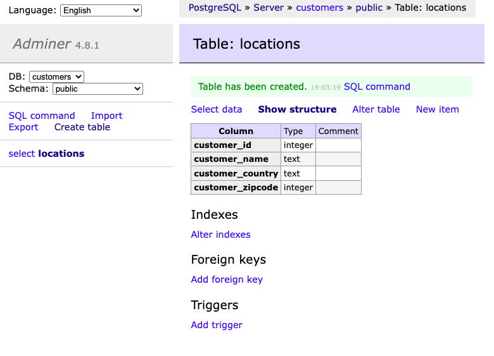The width and height of the screenshot is (494, 356).
Task: Click Add trigger link
Action: click(217, 325)
